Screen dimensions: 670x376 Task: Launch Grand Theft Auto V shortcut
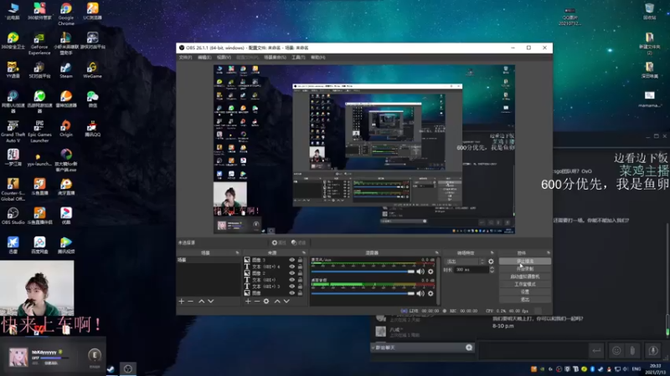click(x=13, y=131)
